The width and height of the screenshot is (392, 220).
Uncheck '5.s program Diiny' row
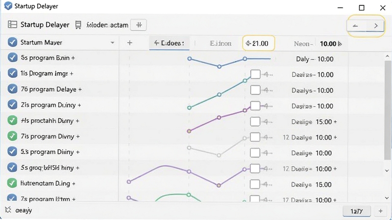(x=12, y=152)
